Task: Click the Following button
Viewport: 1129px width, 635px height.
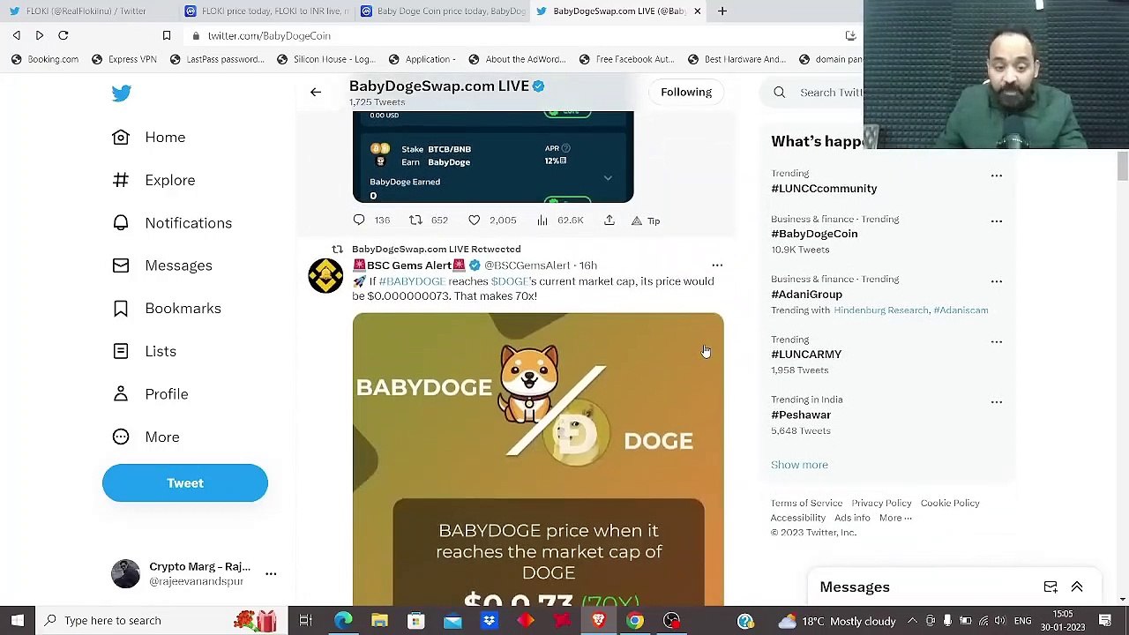Action: pos(686,92)
